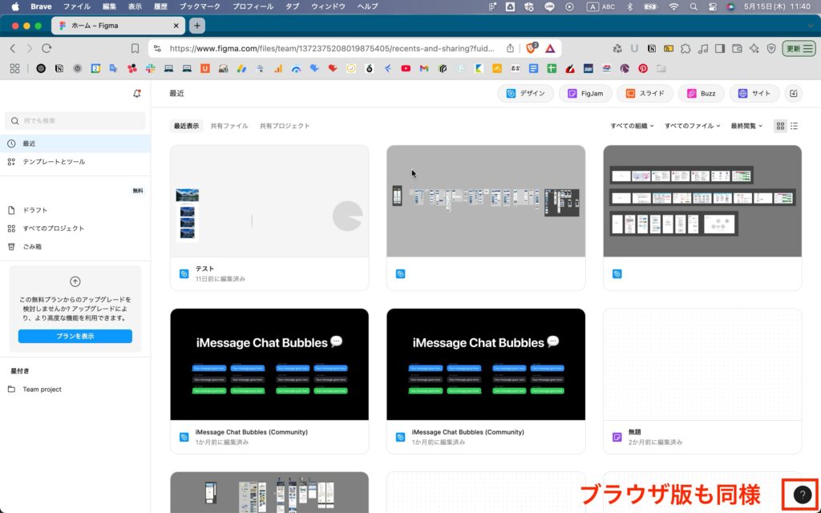Image resolution: width=821 pixels, height=513 pixels.
Task: Open the YouTube bookmark icon
Action: (406, 69)
